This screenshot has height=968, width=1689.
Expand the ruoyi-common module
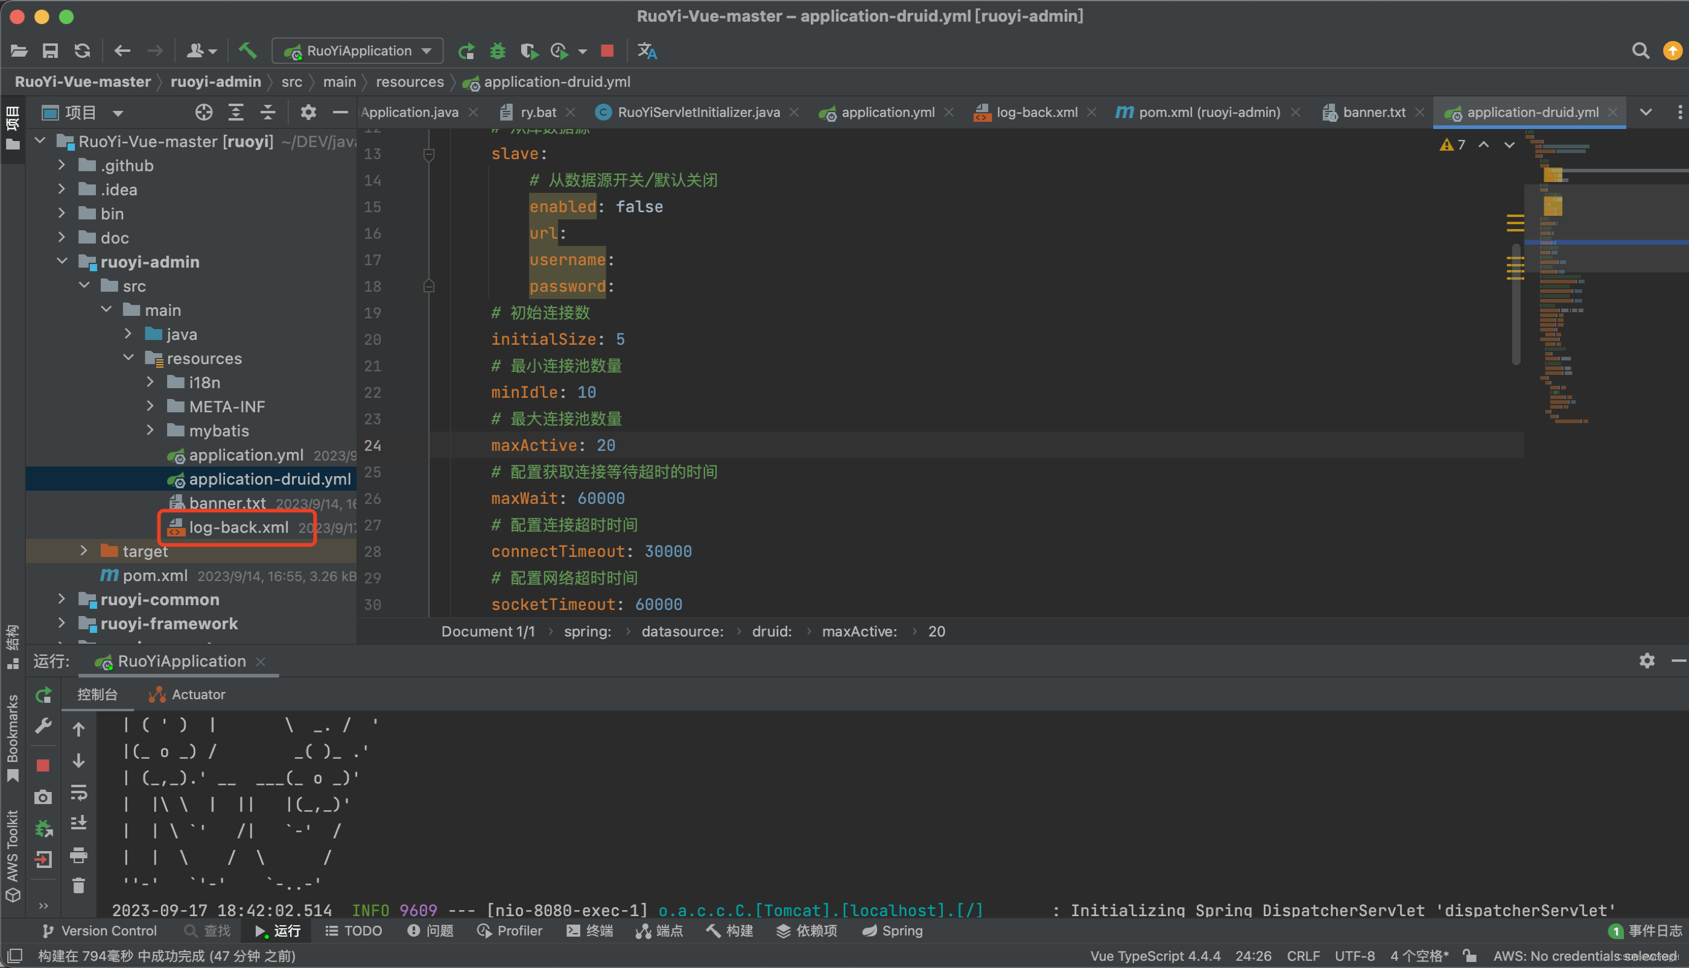point(62,599)
